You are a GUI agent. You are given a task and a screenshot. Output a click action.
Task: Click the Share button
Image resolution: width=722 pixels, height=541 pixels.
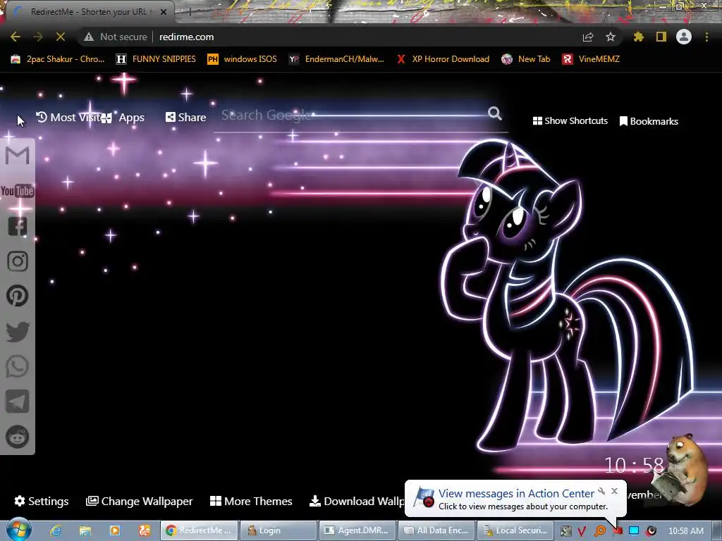[x=185, y=118]
